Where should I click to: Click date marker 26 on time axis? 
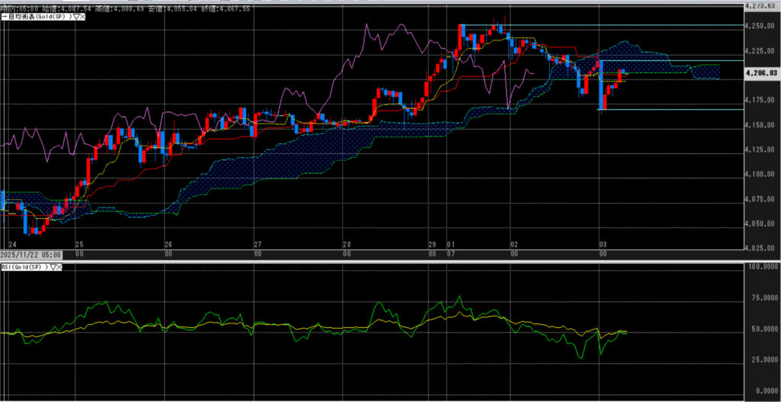click(169, 245)
